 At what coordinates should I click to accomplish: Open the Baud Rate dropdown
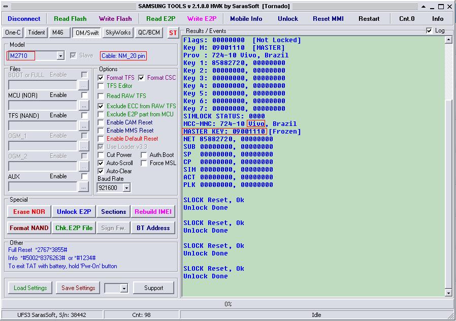(126, 188)
